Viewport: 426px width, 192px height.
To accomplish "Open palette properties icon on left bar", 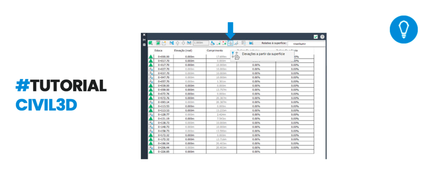I will click(144, 45).
